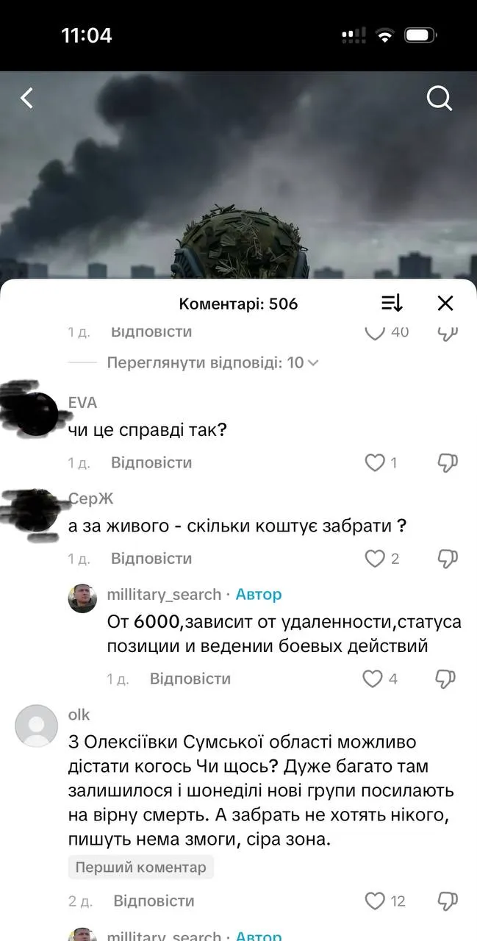Like millitary_search reply about 6000
The height and width of the screenshot is (941, 477).
373,679
